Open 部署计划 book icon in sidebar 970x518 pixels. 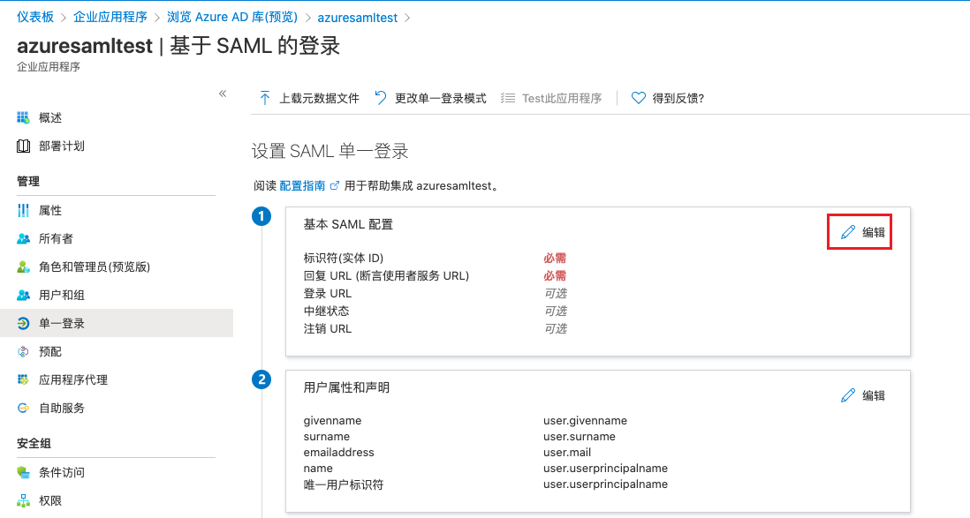point(23,146)
